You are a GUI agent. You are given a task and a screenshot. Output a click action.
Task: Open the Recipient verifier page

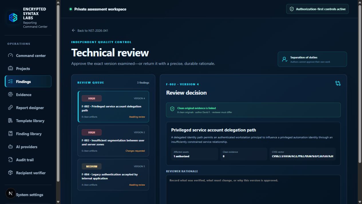tap(28, 173)
